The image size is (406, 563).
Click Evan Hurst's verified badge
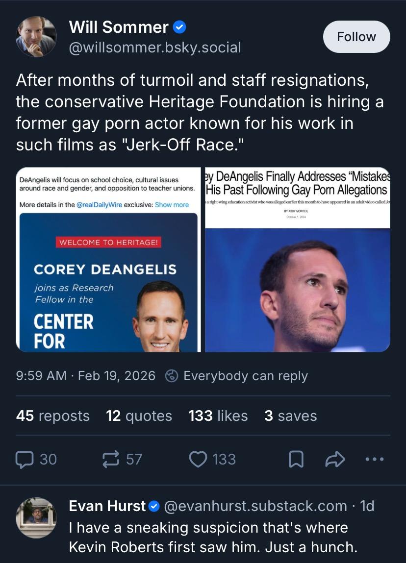click(153, 506)
